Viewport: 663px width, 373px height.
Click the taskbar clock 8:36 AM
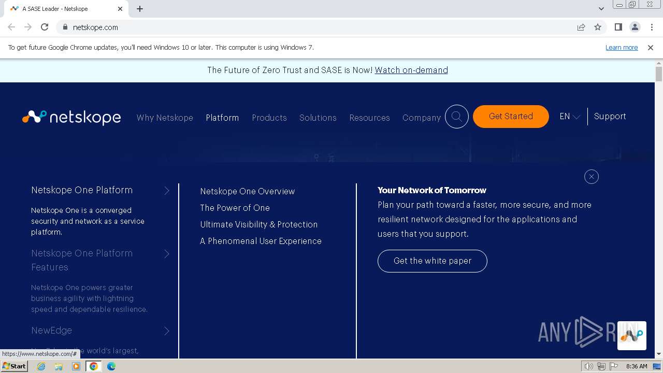click(637, 366)
